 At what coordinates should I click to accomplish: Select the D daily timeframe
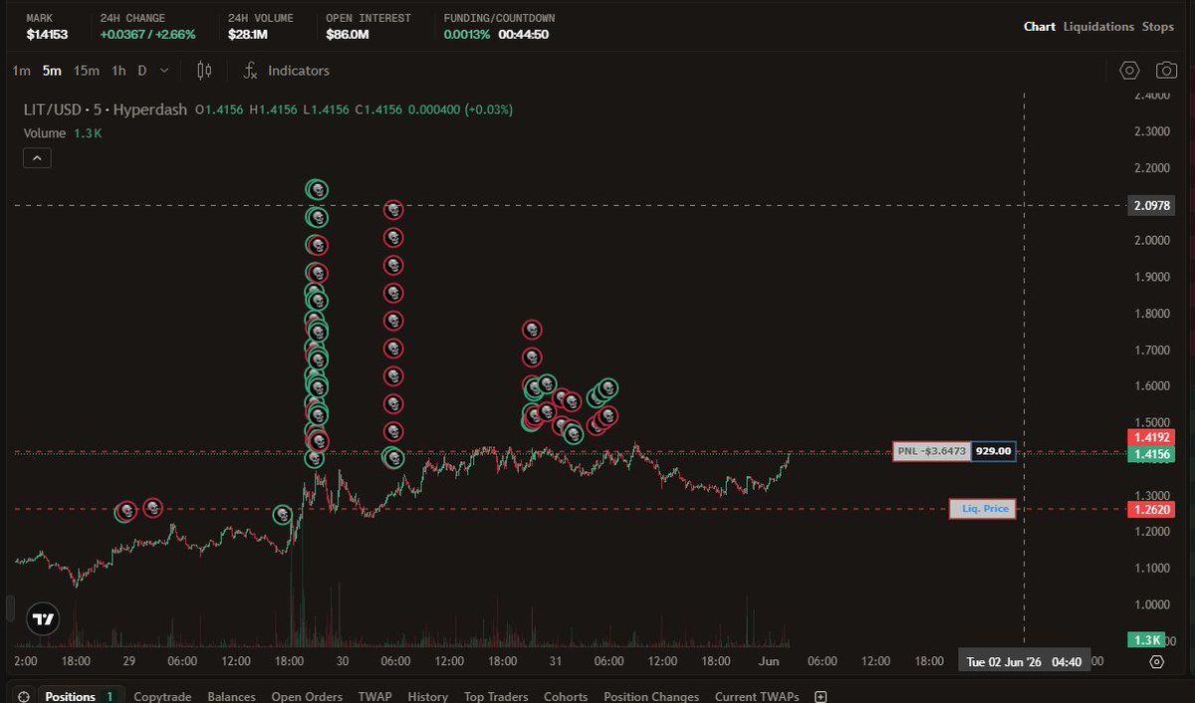(142, 71)
